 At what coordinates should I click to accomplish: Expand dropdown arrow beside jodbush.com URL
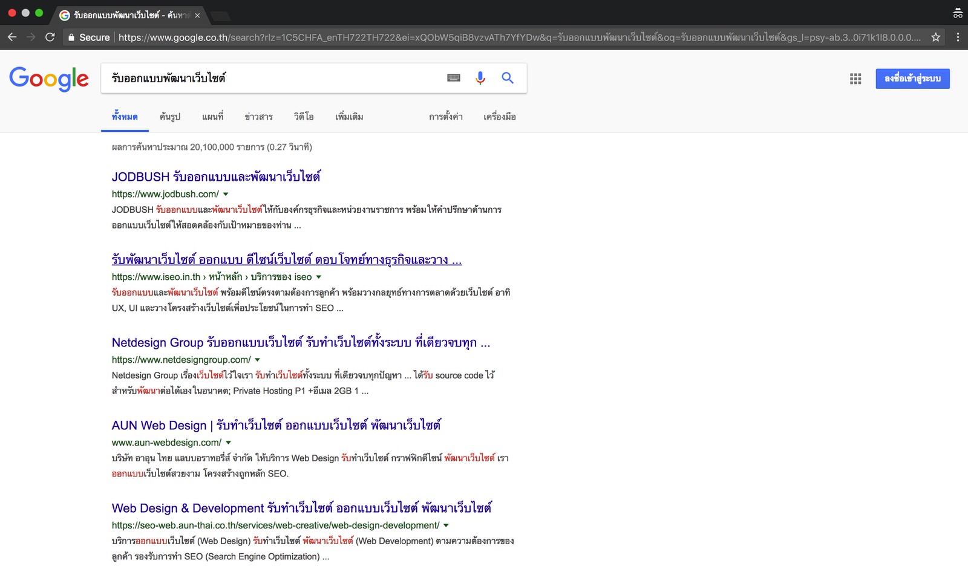pos(226,194)
